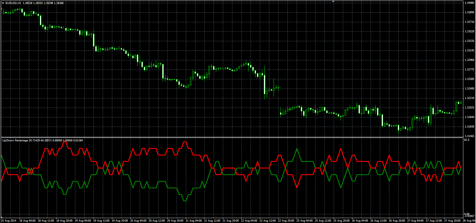Click the 25 Aug 04:00 time label
The height and width of the screenshot is (223, 476).
pyautogui.click(x=305, y=221)
